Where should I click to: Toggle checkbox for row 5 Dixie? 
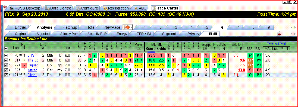[6, 75]
